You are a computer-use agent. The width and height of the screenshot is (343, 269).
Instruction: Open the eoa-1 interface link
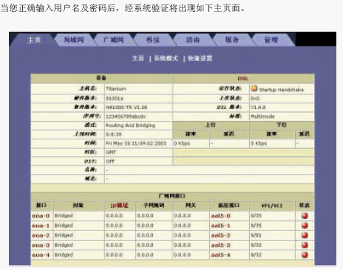tap(41, 226)
